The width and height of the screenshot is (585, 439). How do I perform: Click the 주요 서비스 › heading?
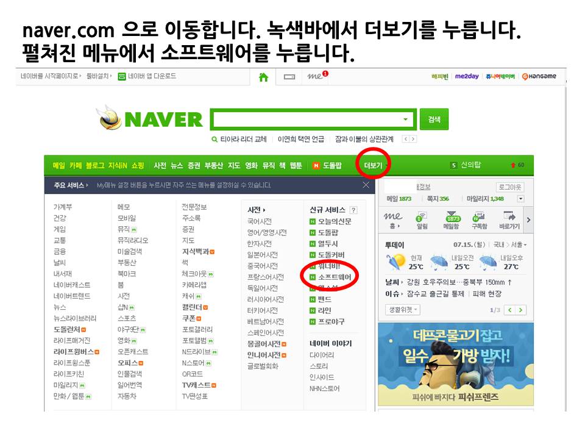tap(71, 185)
